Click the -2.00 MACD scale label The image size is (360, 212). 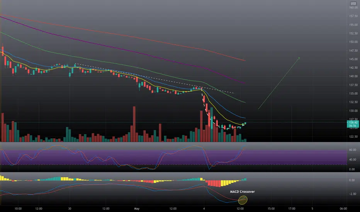pyautogui.click(x=352, y=194)
